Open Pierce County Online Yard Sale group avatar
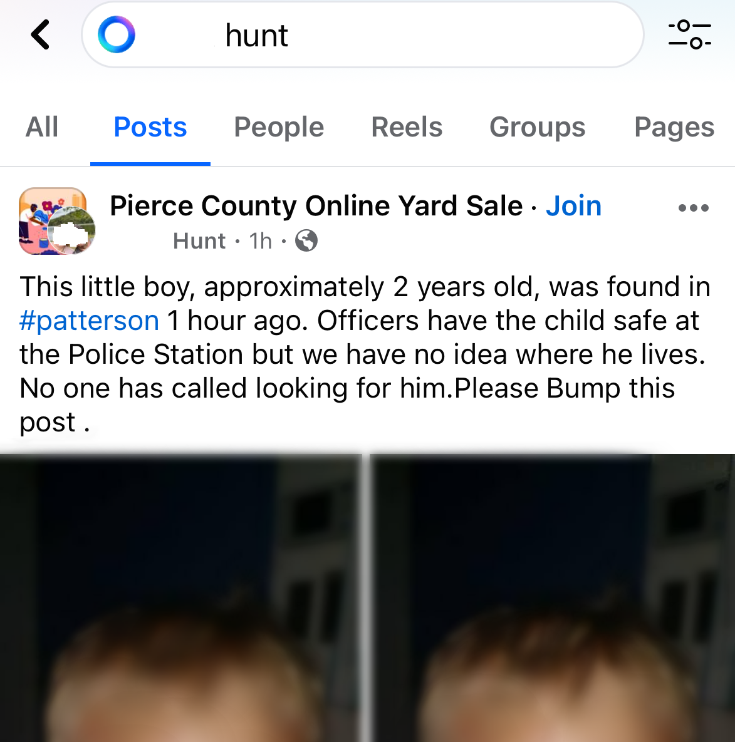 point(56,221)
